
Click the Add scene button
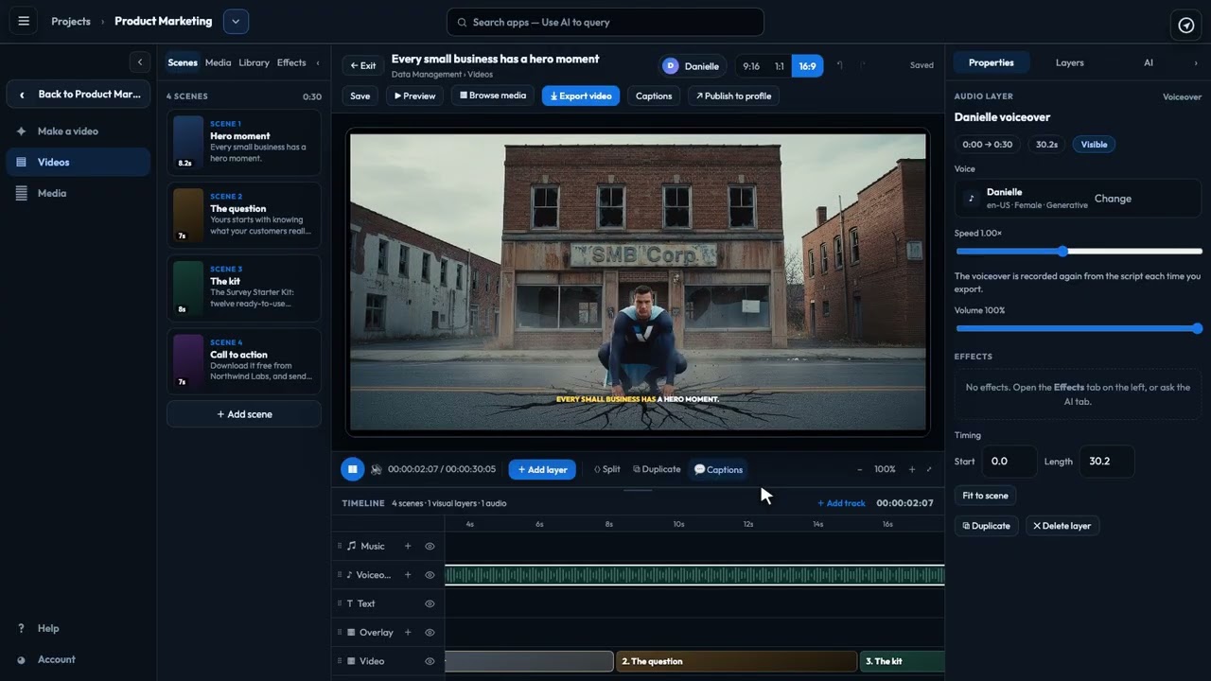tap(244, 414)
